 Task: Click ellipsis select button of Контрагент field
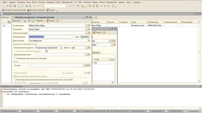point(87,29)
